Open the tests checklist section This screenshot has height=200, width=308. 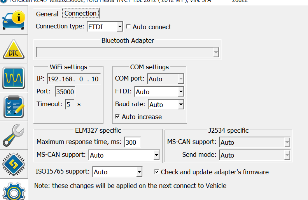tap(14, 107)
